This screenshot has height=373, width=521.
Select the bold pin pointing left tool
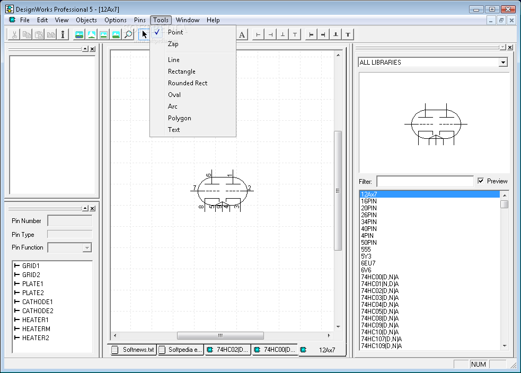coord(323,34)
